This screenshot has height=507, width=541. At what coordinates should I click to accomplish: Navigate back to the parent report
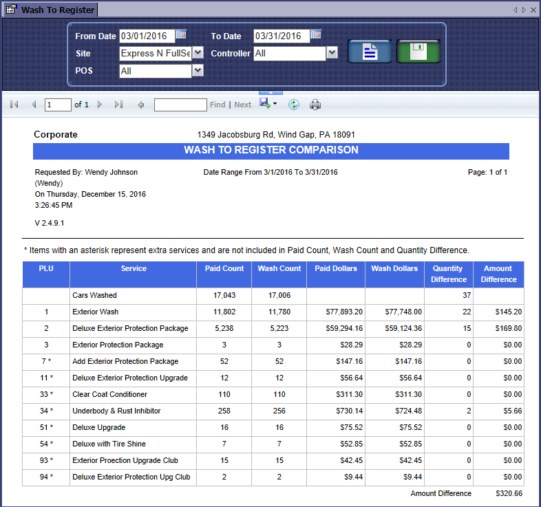[x=141, y=105]
